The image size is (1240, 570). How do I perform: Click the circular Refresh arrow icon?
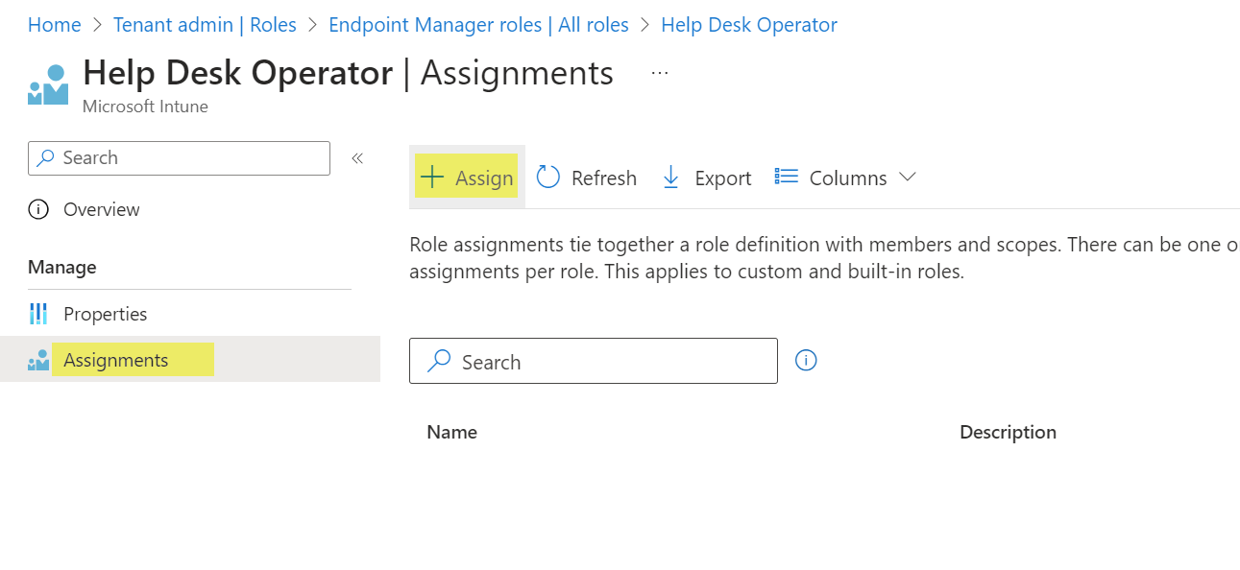[548, 178]
